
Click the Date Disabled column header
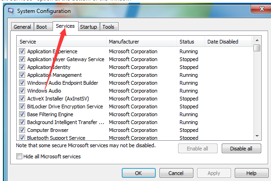pos(228,42)
